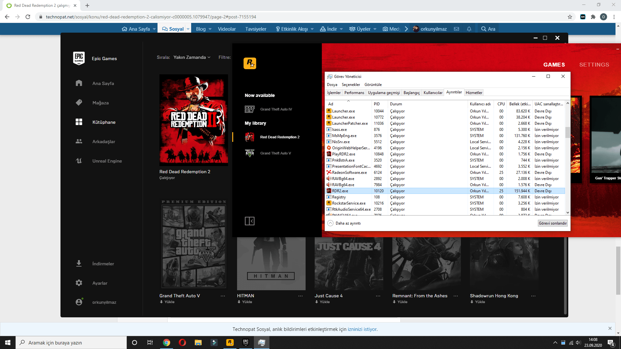Click the Red Dead Redemption 2 cover thumbnail
This screenshot has height=349, width=621.
(193, 120)
